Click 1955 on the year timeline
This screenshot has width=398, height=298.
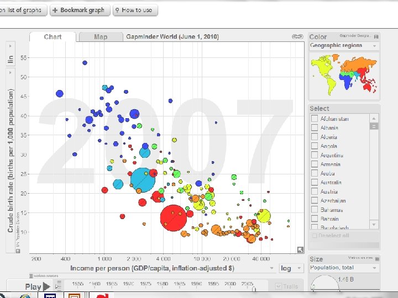78,284
